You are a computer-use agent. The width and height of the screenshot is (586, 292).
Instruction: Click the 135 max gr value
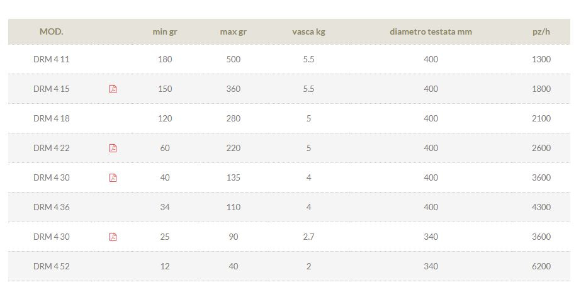(233, 177)
